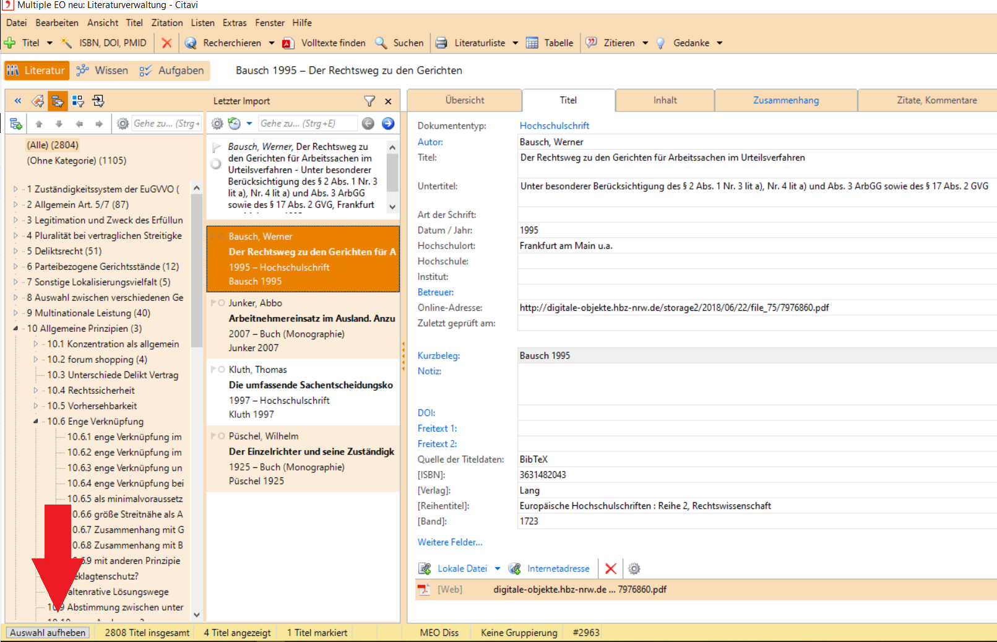Toggle the flag marker for Kluth, Thomas
The height and width of the screenshot is (642, 997).
[214, 370]
